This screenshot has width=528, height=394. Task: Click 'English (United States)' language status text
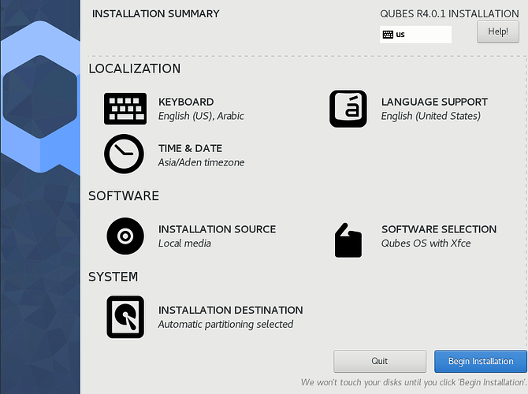(431, 116)
